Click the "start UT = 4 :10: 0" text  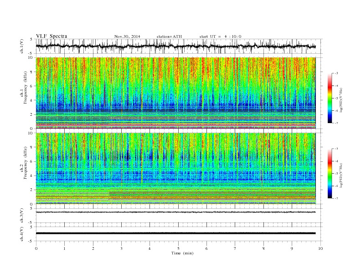click(x=220, y=36)
